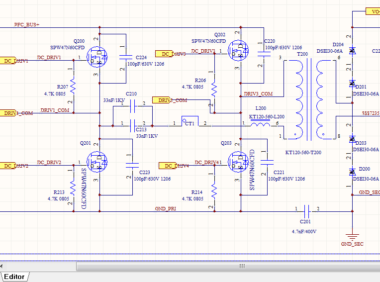The image size is (380, 282).
Task: Select the DC_DRIV2 port on left
Action: click(x=14, y=165)
